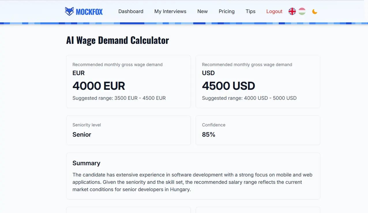The height and width of the screenshot is (213, 368).
Task: View the Pricing page
Action: point(226,12)
